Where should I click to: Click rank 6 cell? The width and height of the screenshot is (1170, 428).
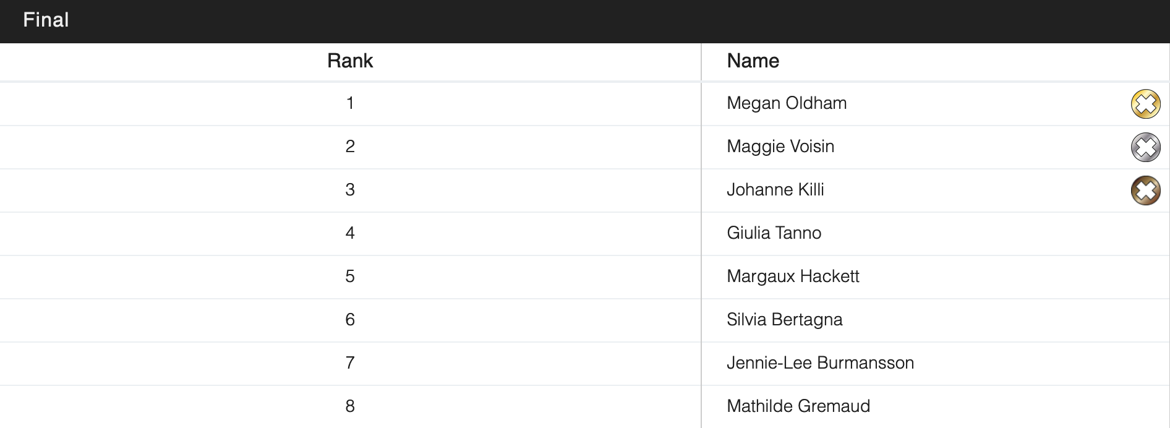pyautogui.click(x=350, y=320)
